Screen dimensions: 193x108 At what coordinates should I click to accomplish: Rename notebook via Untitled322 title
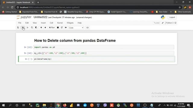click(40, 17)
